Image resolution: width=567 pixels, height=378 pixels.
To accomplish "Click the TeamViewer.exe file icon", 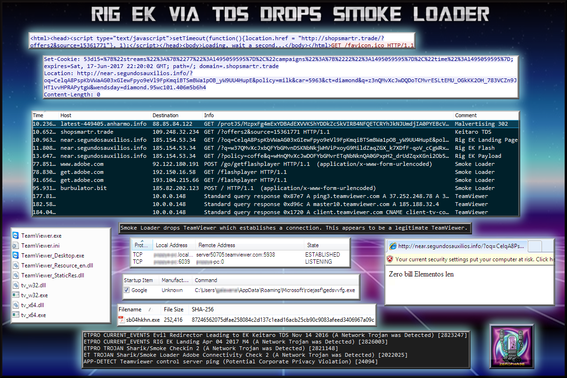I will tap(16, 235).
